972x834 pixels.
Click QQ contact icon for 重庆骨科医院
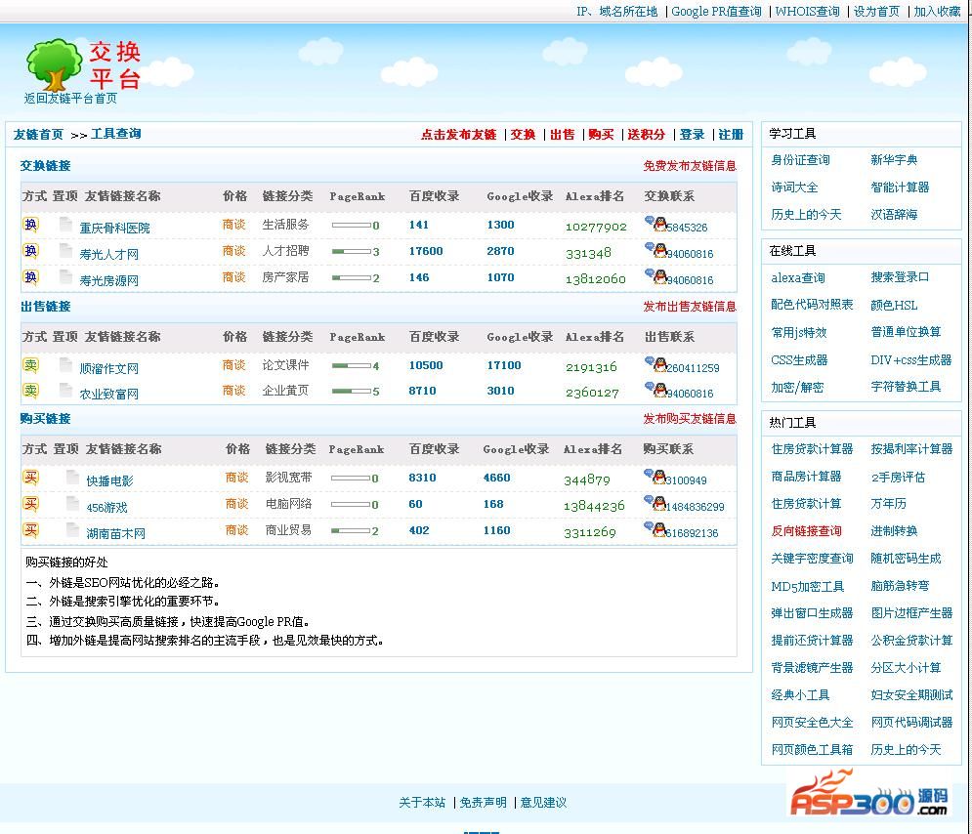(655, 224)
